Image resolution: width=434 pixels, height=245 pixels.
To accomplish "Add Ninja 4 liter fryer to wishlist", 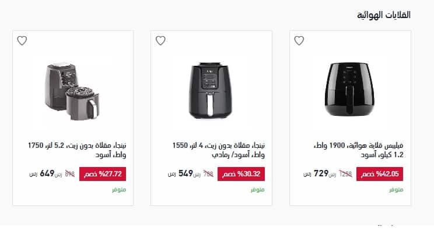I will tap(160, 41).
